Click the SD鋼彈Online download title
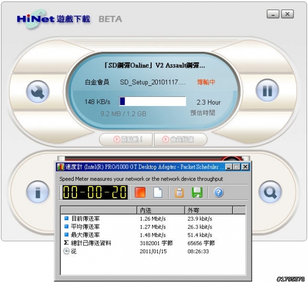This screenshot has height=283, width=308. pyautogui.click(x=154, y=65)
